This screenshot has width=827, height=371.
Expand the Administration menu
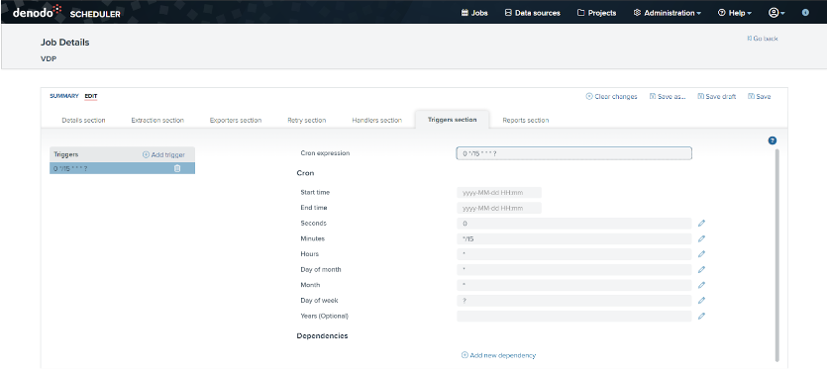click(x=668, y=13)
